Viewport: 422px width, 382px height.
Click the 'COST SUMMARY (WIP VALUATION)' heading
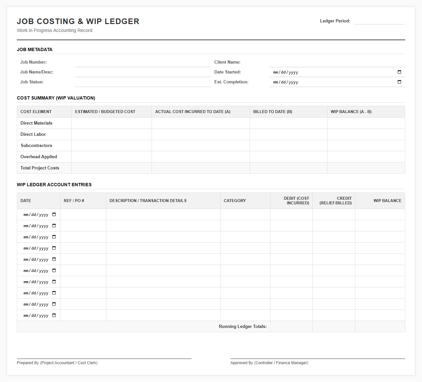[x=56, y=98]
